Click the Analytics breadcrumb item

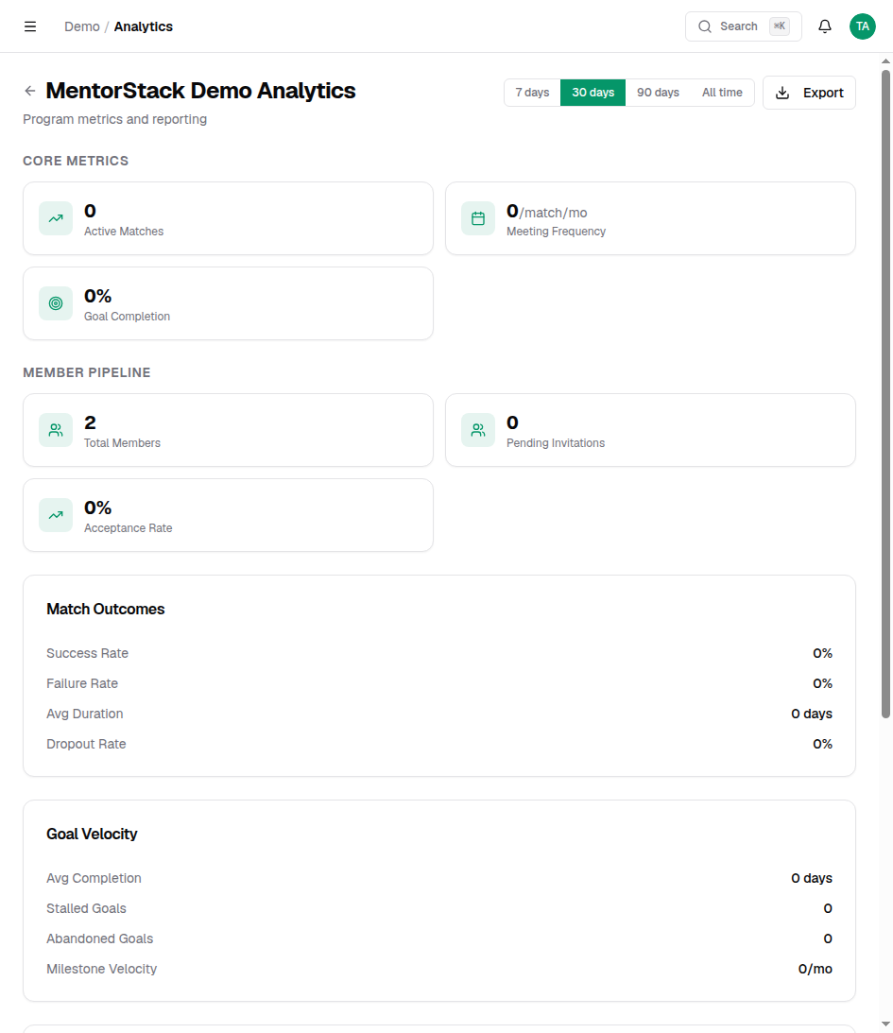pyautogui.click(x=143, y=26)
